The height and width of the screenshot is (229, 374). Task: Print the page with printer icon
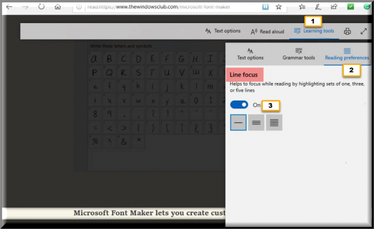click(347, 31)
